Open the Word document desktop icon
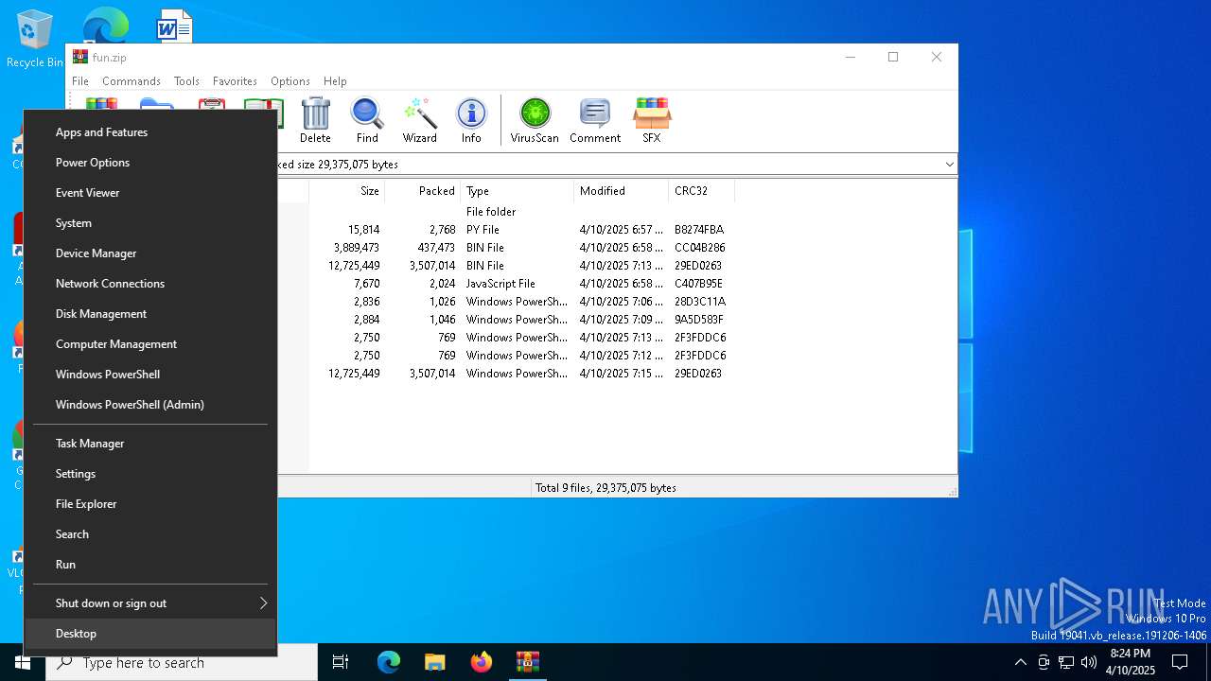Screen dimensions: 1211x681 [174, 26]
